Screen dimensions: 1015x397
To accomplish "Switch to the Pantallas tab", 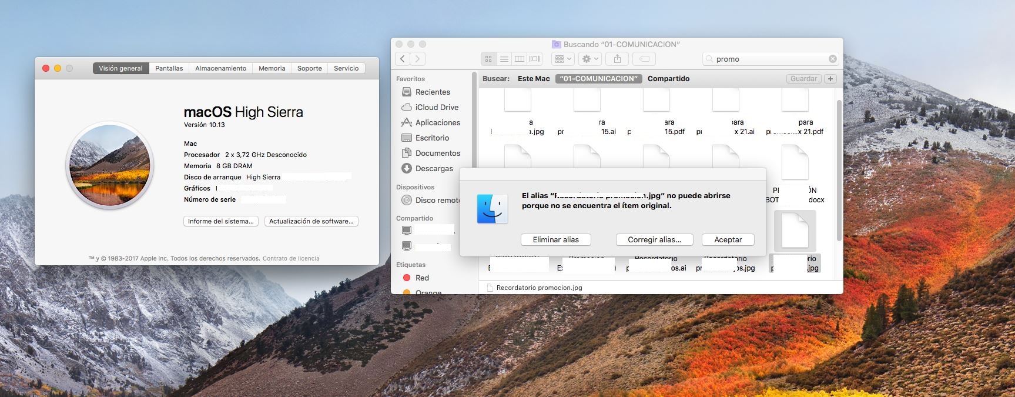I will (169, 68).
